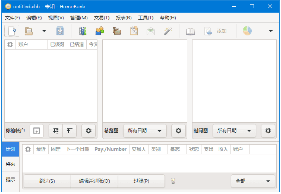The width and height of the screenshot is (281, 194).
Task: Click the gear icon in the accounts list header
Action: pyautogui.click(x=10, y=44)
